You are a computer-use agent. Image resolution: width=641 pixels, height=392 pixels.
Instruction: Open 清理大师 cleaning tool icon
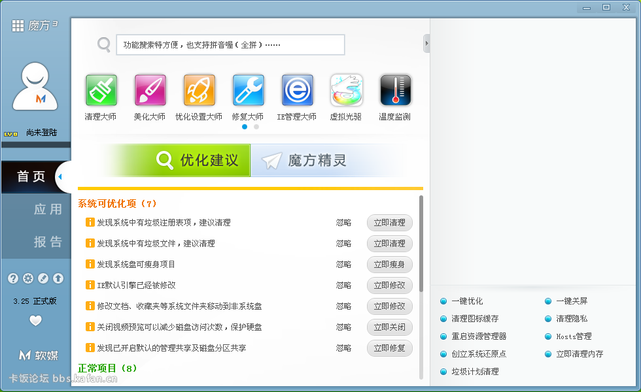tap(101, 90)
